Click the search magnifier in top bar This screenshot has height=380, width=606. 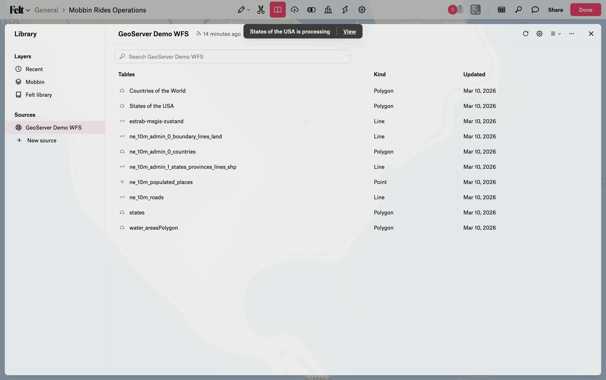pos(518,10)
